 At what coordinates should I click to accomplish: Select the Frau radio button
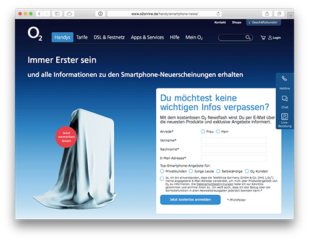point(203,131)
